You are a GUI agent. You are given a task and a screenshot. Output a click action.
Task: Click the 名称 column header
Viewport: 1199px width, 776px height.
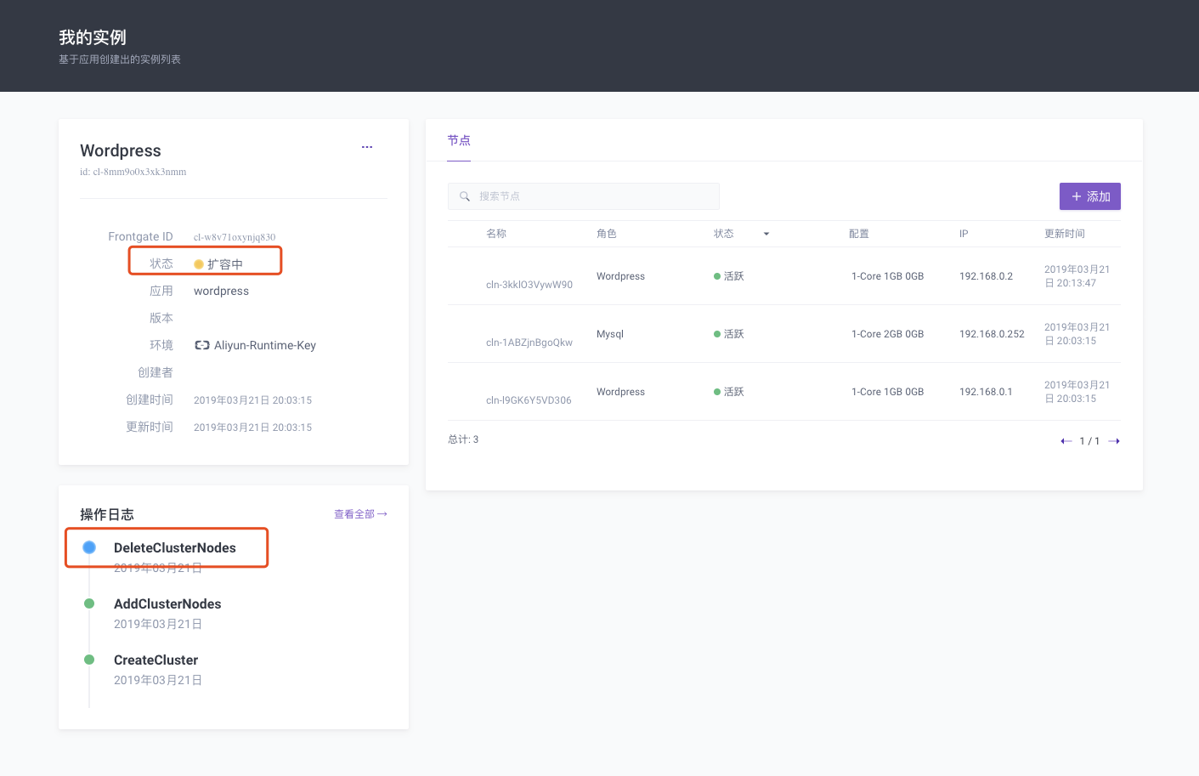pos(496,233)
